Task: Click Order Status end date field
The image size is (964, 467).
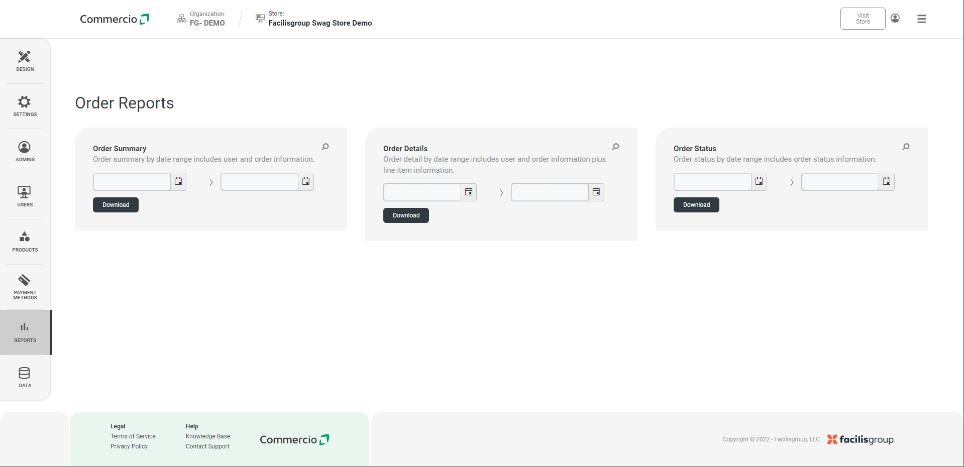Action: tap(840, 182)
